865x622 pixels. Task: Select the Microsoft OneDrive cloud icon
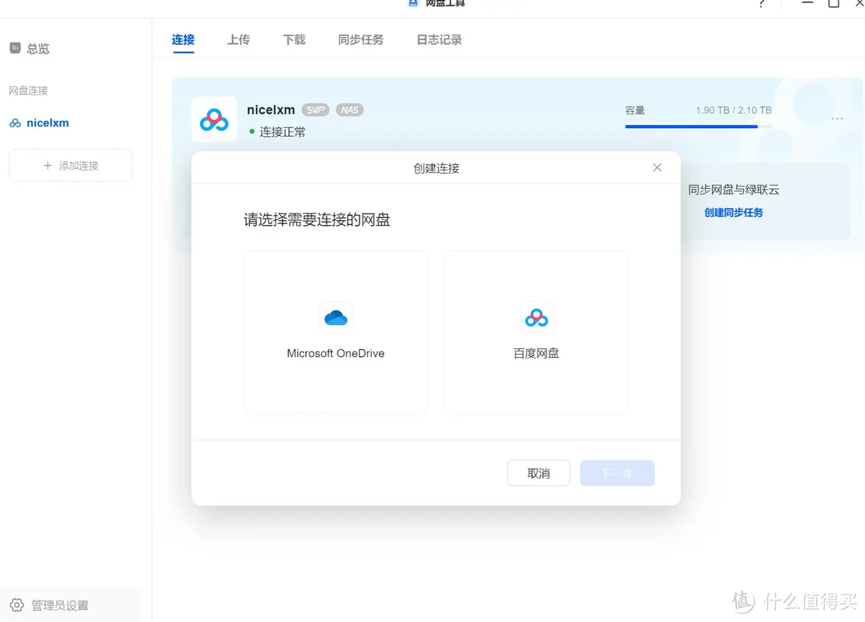pyautogui.click(x=336, y=317)
